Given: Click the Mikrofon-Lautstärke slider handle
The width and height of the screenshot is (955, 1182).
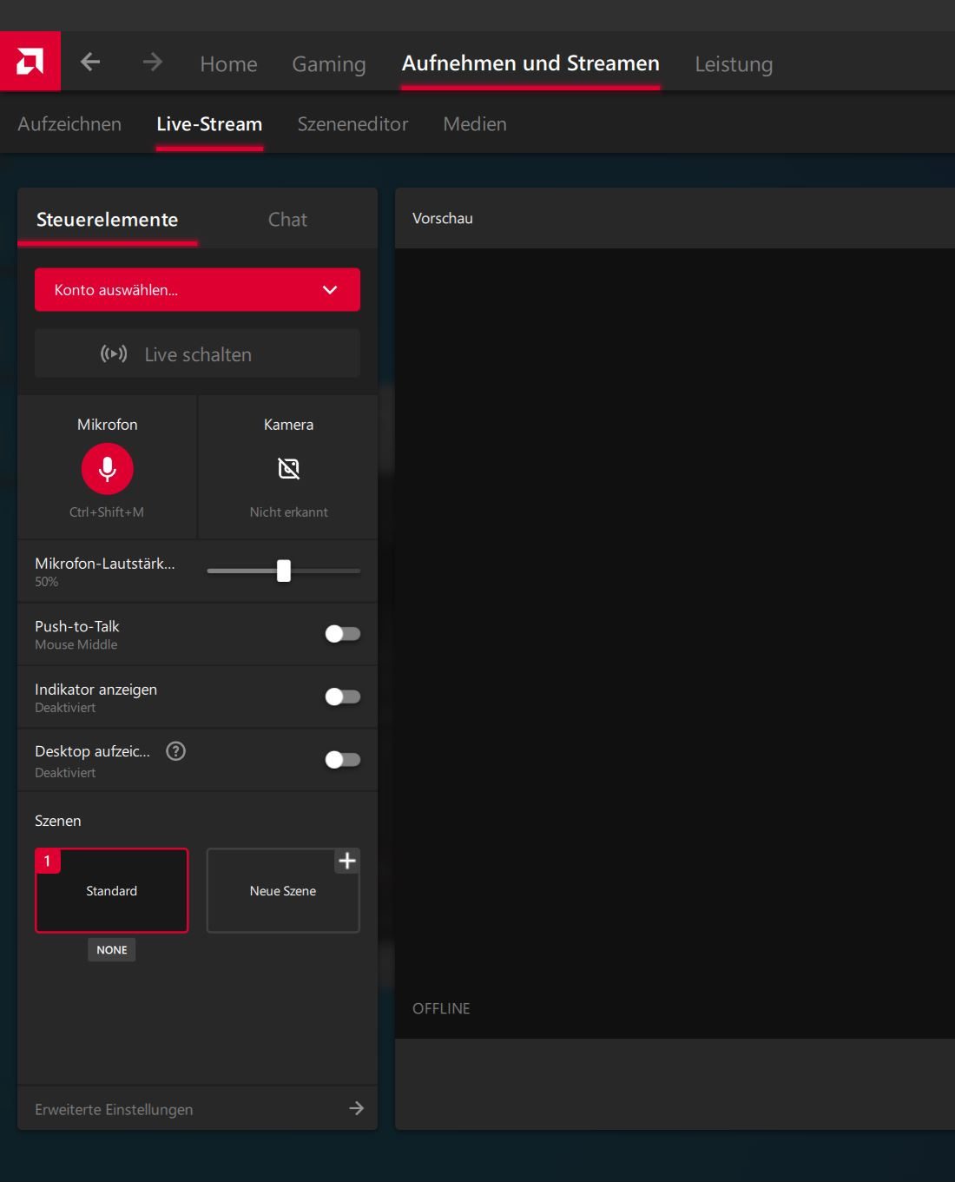Looking at the screenshot, I should point(284,571).
